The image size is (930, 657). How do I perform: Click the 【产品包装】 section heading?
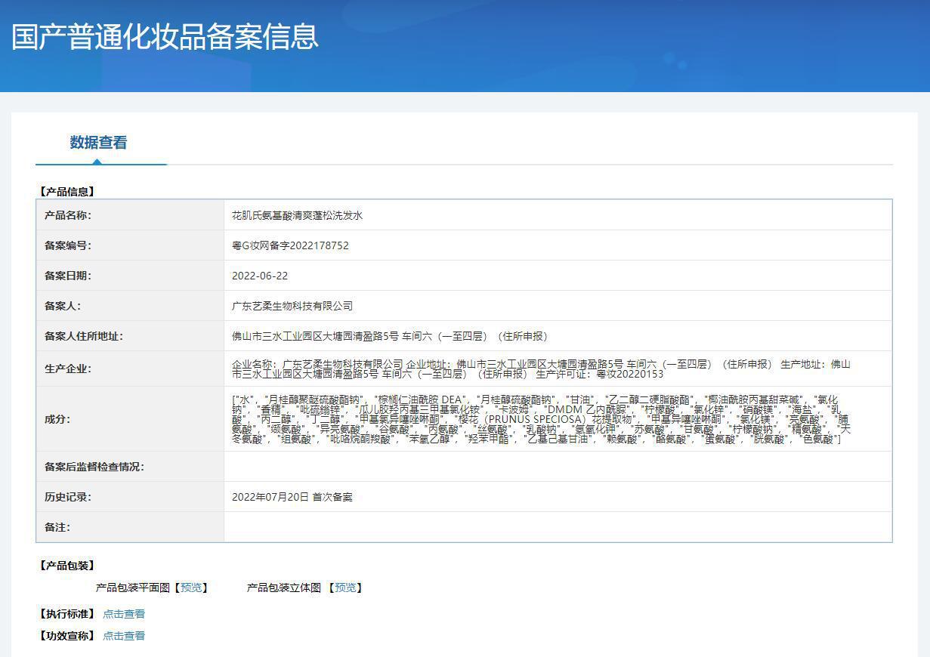click(x=67, y=566)
